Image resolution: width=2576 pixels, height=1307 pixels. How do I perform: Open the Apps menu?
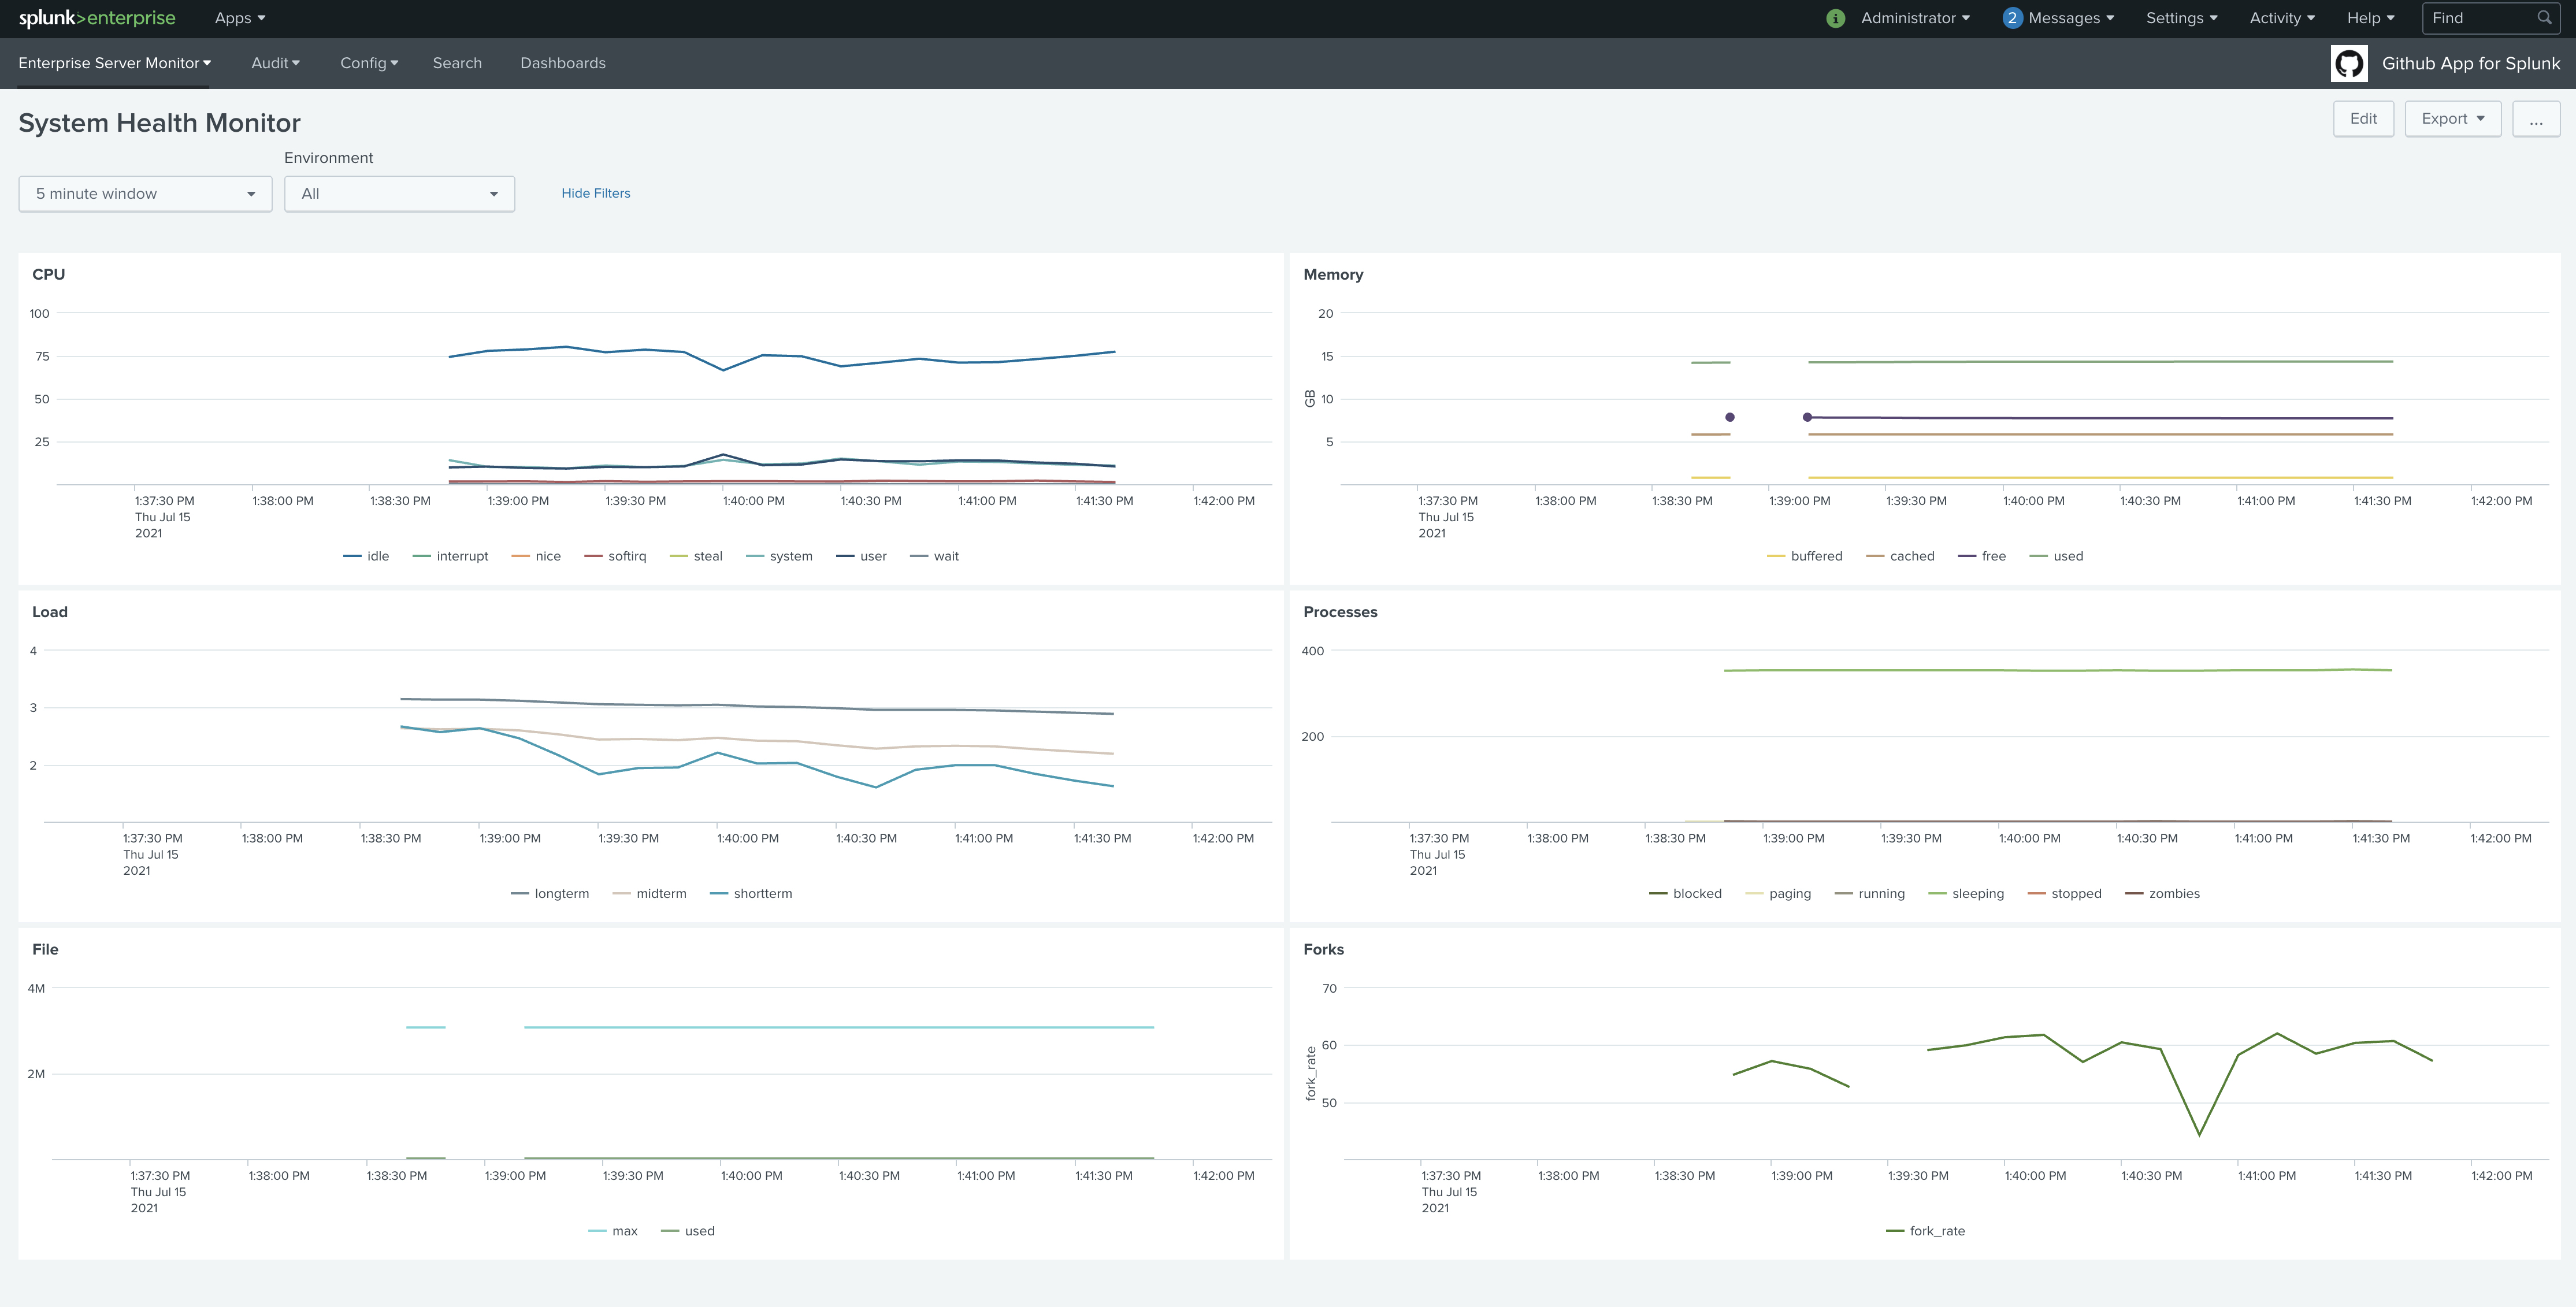(x=240, y=18)
